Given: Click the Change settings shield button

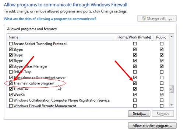Looking at the screenshot, I should [x=157, y=18].
